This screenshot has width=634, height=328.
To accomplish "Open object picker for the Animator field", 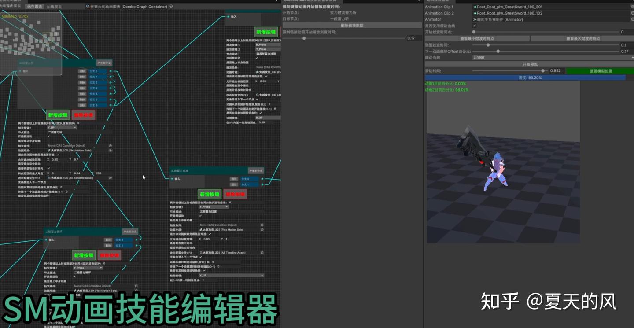I will 632,19.
